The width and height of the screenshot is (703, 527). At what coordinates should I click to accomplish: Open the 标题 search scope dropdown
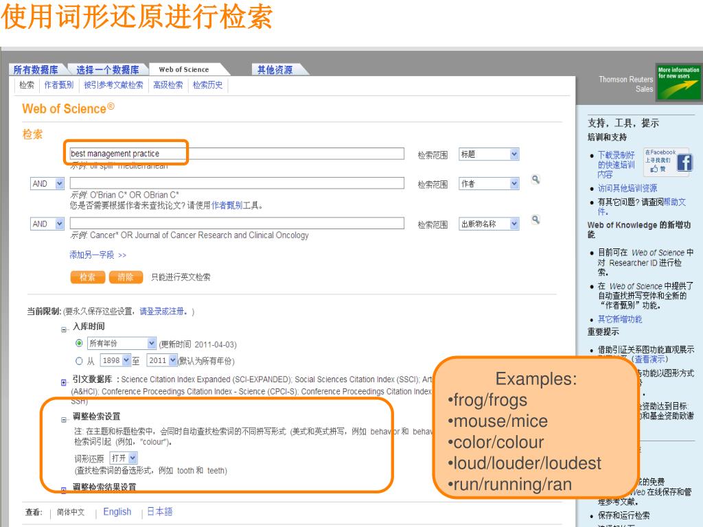[489, 154]
